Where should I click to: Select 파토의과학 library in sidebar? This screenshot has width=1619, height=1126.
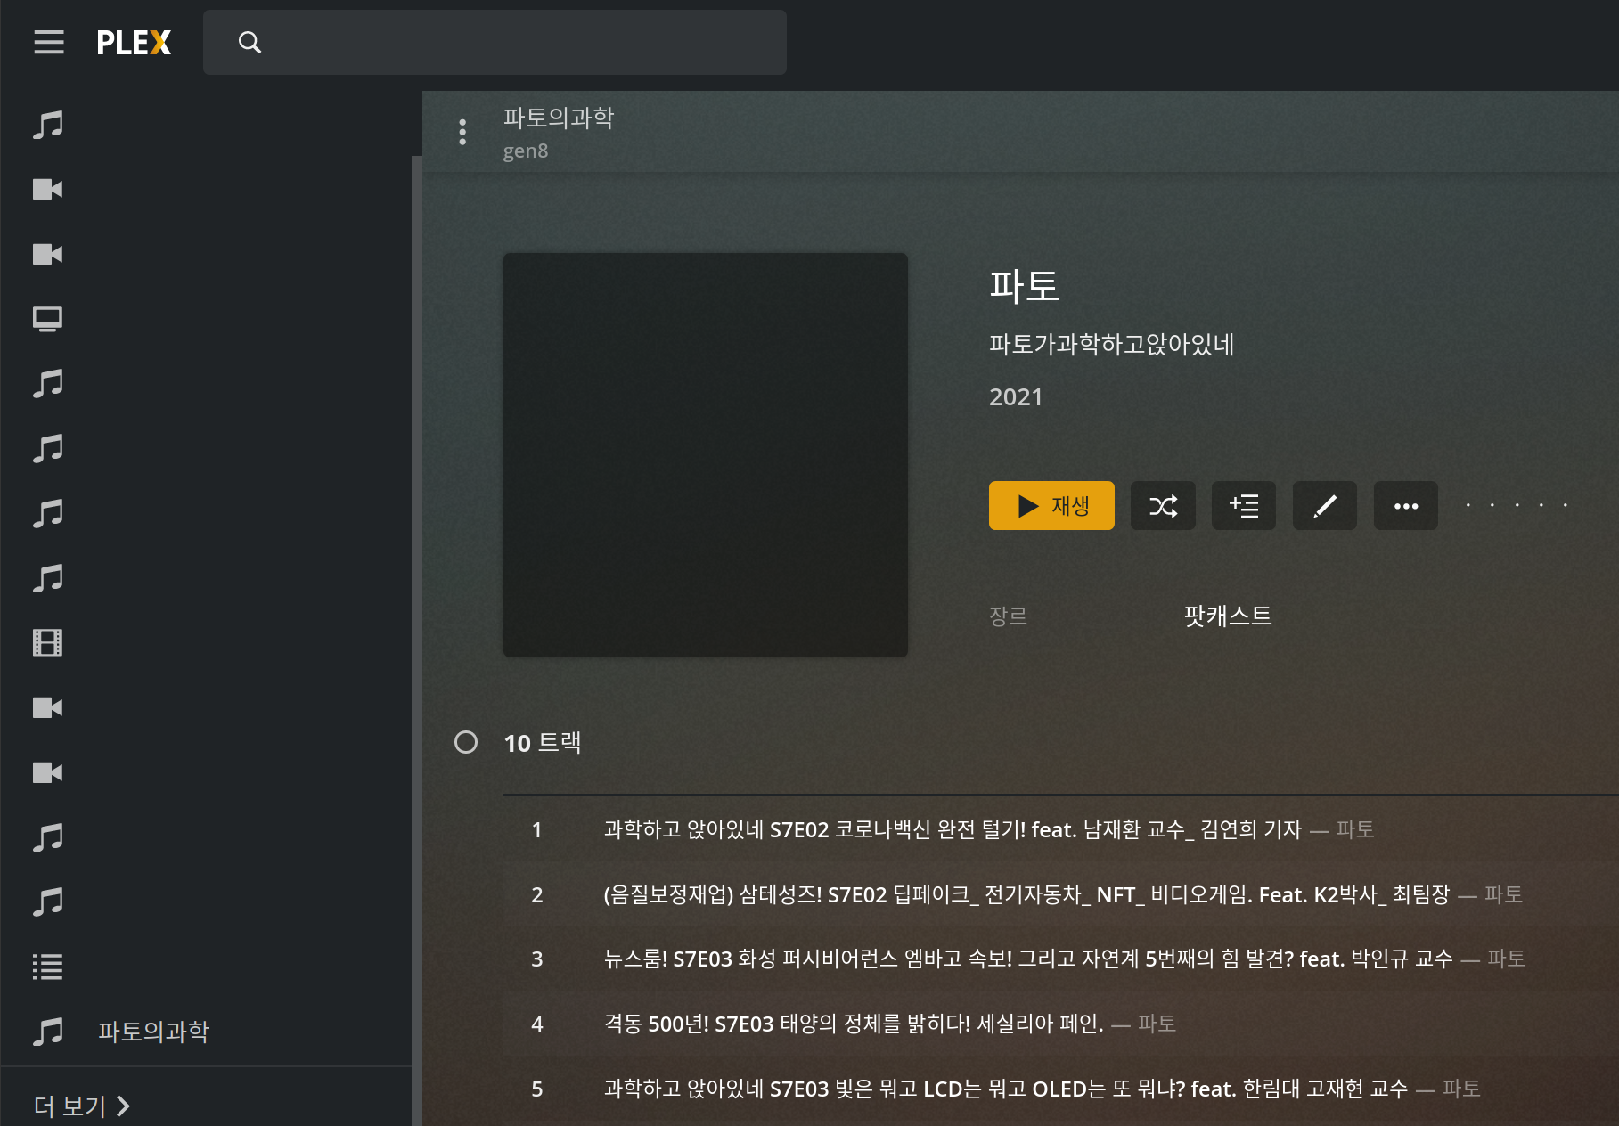click(153, 1032)
